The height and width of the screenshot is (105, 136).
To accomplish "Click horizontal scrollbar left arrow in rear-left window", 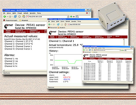I will pyautogui.click(x=4, y=71).
